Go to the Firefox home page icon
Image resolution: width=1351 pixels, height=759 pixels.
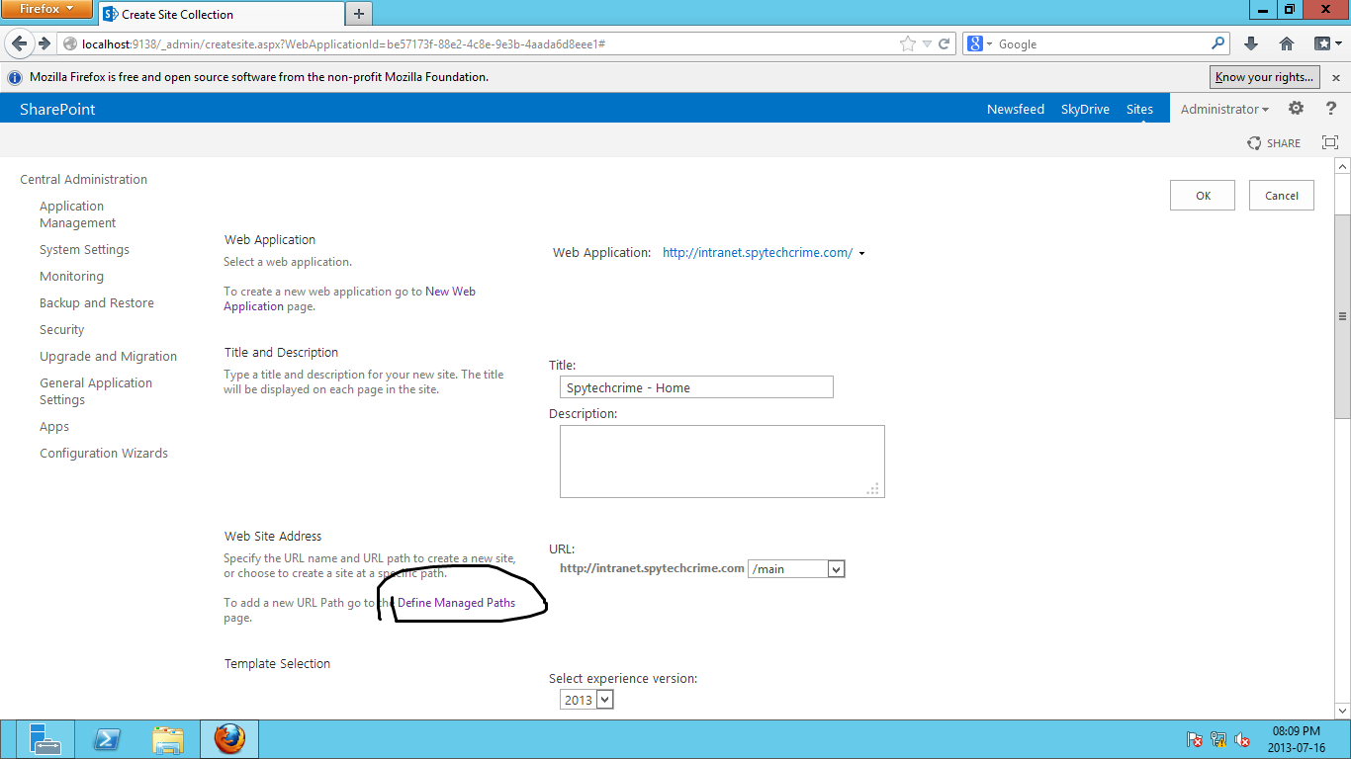coord(1287,43)
